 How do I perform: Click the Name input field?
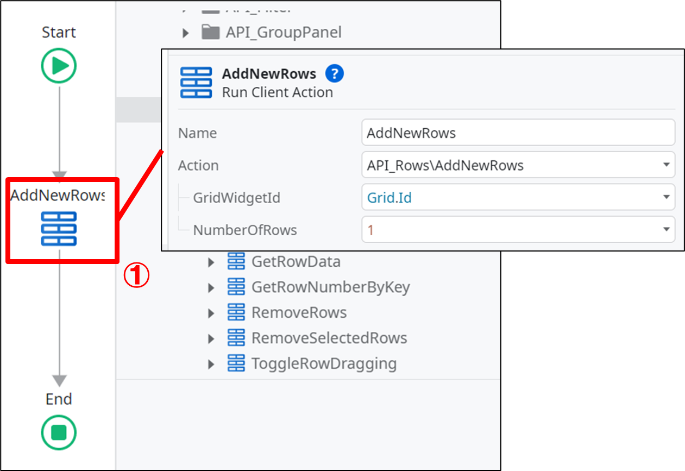click(517, 133)
